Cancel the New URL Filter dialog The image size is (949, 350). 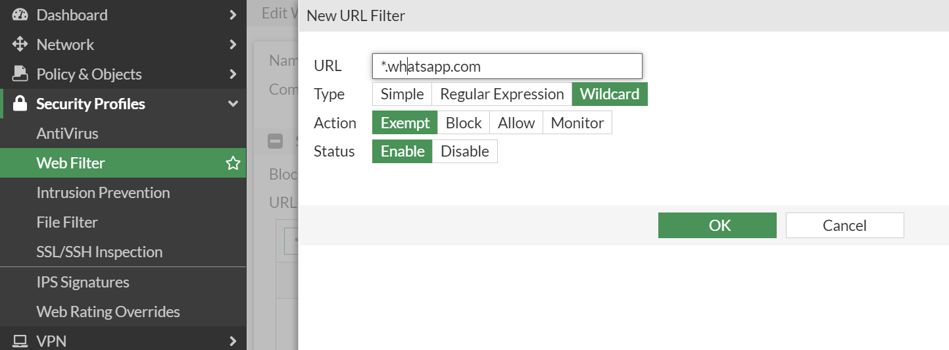coord(844,226)
